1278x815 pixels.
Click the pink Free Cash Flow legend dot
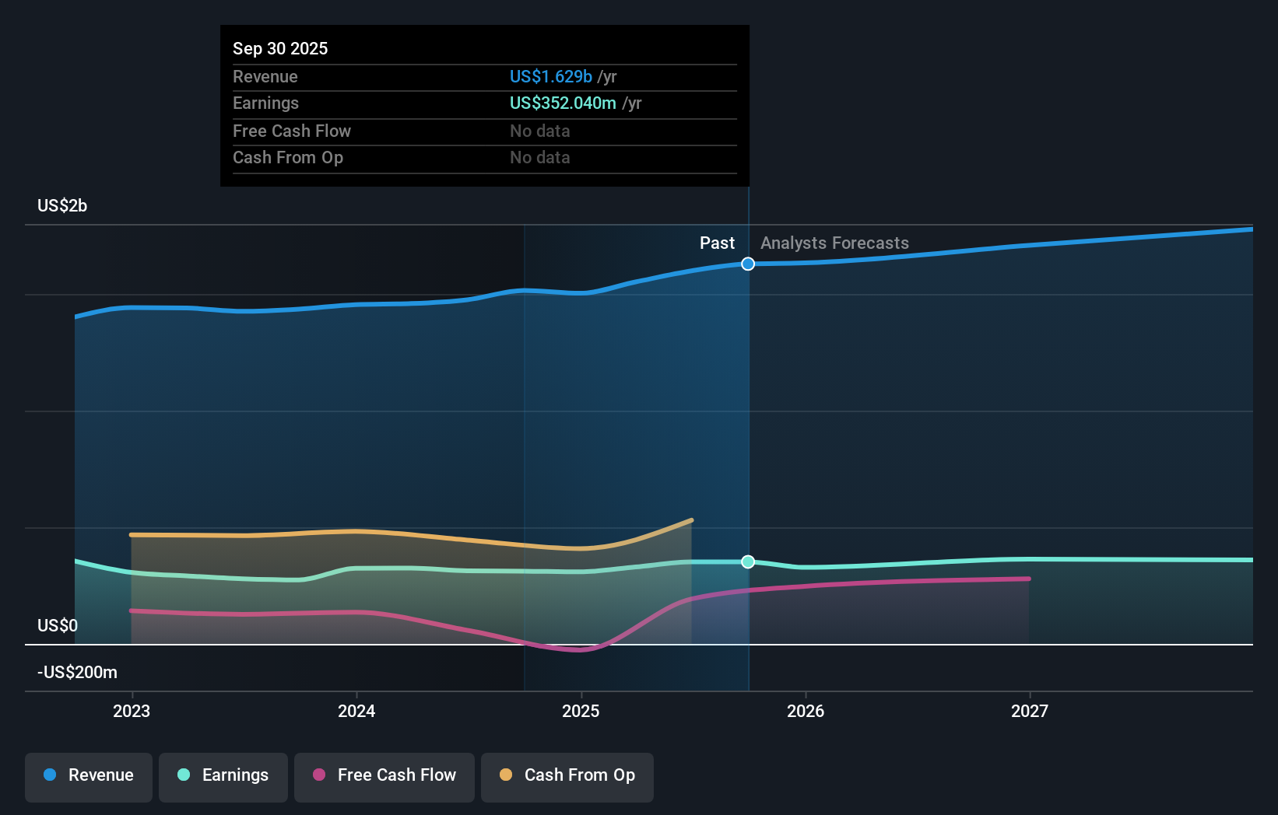coord(320,775)
